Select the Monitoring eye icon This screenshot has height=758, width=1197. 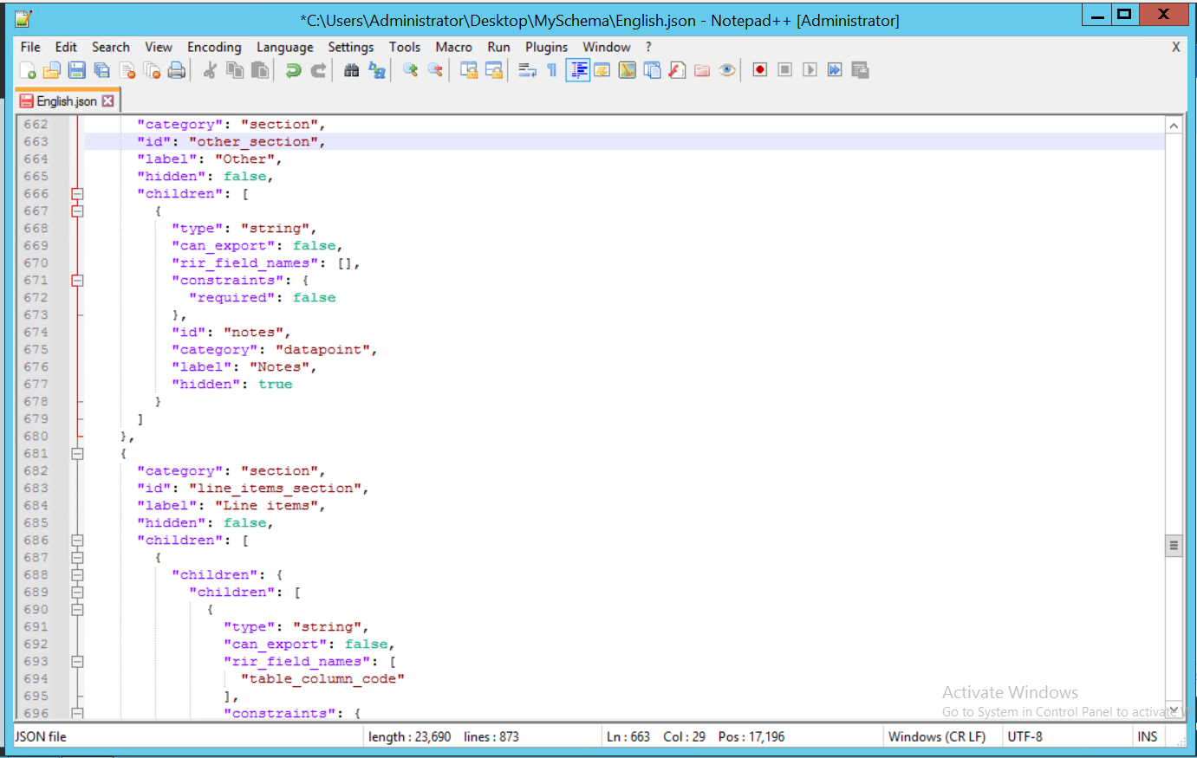point(728,69)
